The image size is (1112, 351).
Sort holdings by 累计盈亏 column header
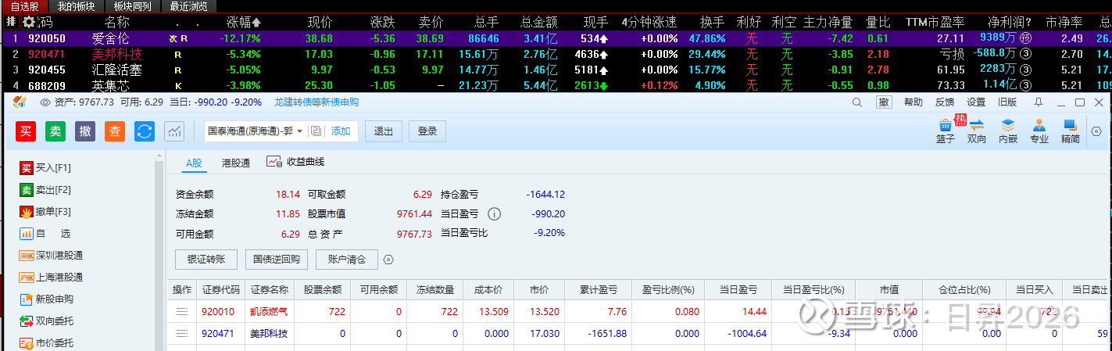(x=599, y=289)
